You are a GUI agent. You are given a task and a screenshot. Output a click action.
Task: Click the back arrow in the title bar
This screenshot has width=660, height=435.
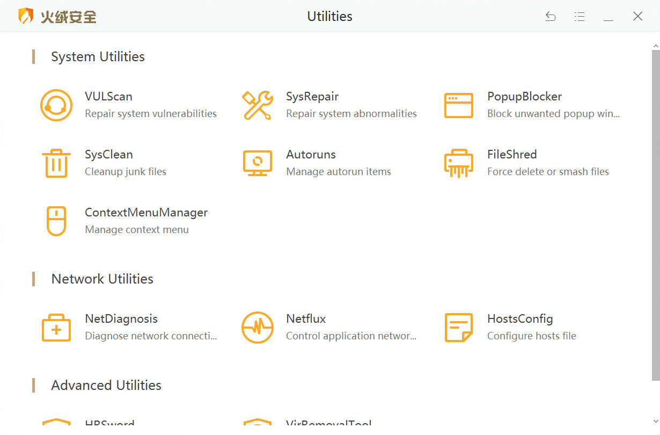[x=551, y=16]
